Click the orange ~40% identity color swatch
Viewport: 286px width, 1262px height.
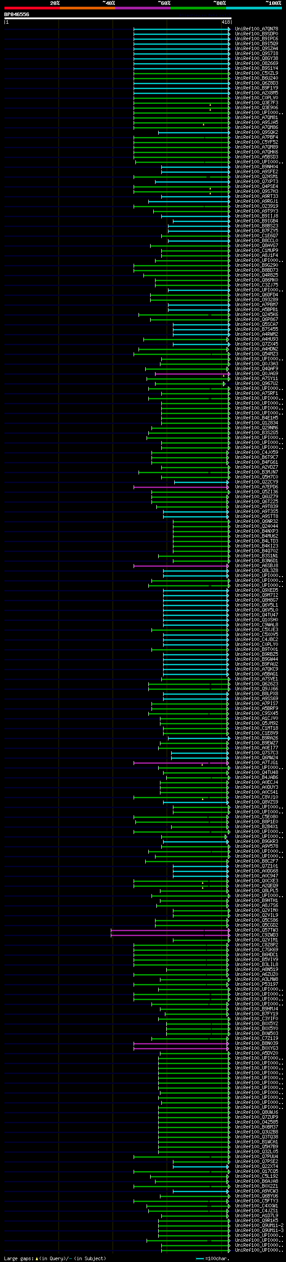[87, 8]
